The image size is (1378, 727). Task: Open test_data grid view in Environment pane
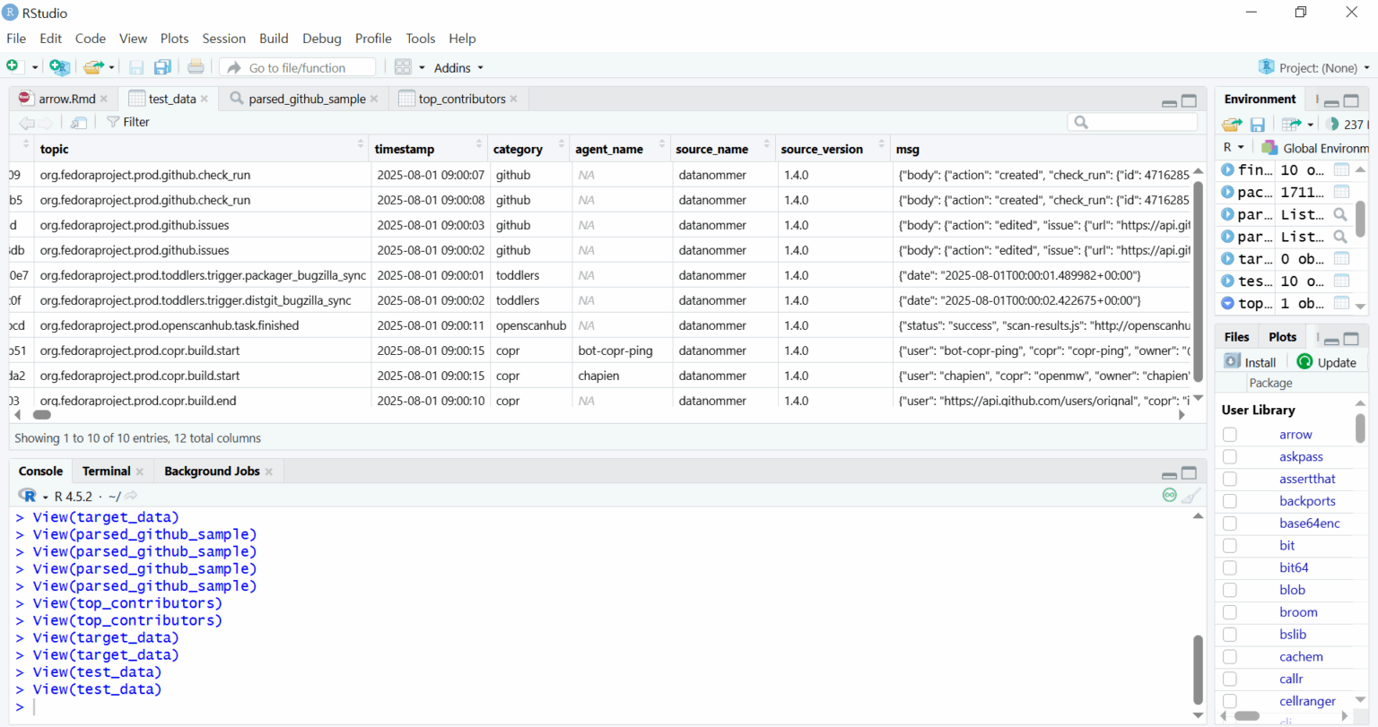(1341, 281)
